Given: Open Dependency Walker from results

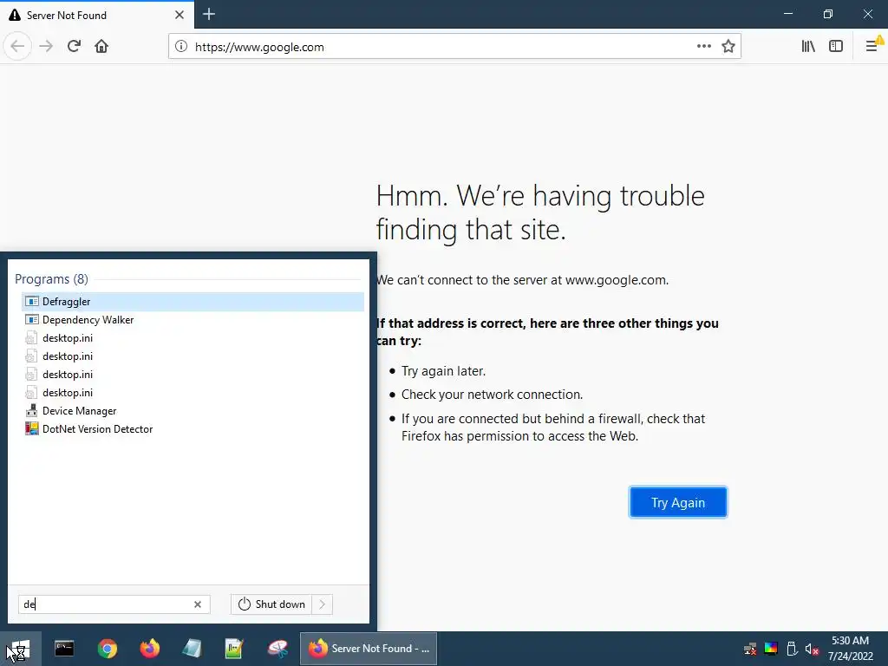Looking at the screenshot, I should tap(193, 319).
